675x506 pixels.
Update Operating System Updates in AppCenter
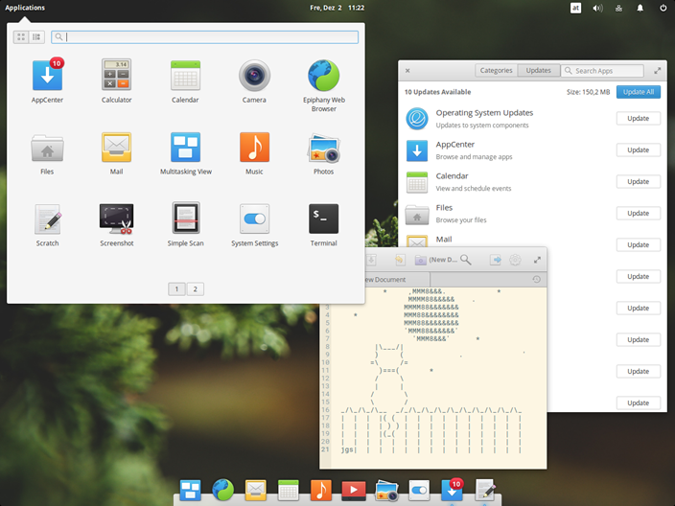click(x=638, y=118)
